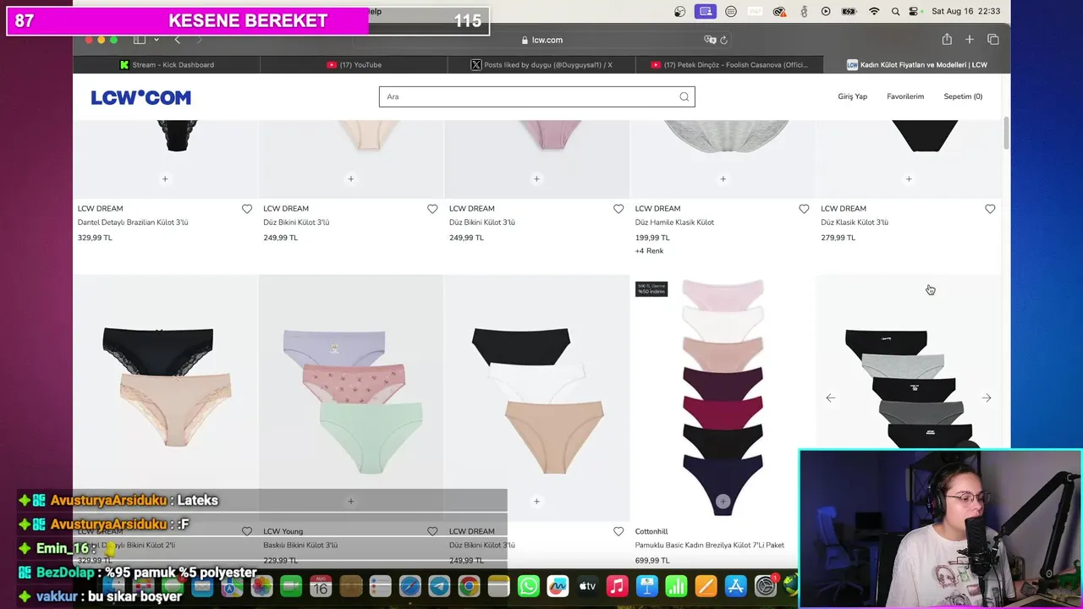Click the Ara search field
Image resolution: width=1083 pixels, height=609 pixels.
536,96
